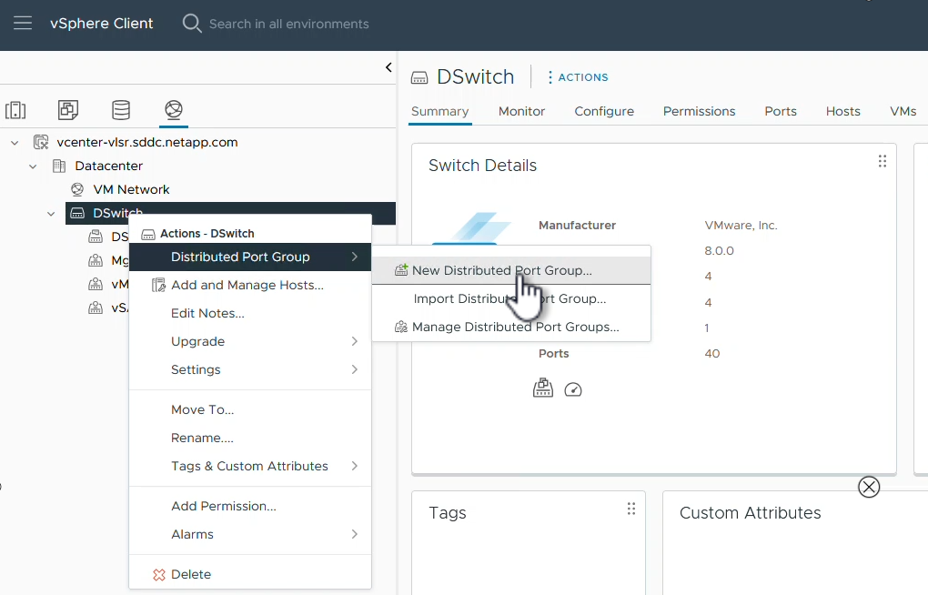928x595 pixels.
Task: Switch to VMs and Templates inventory view
Action: 68,110
